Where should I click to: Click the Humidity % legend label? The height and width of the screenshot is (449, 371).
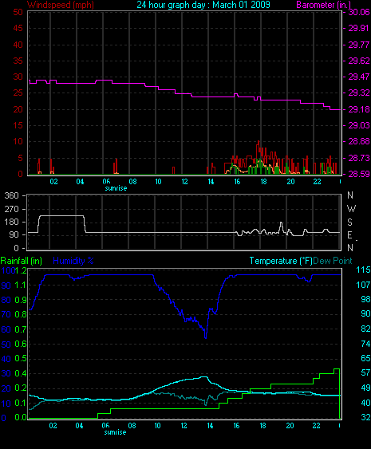click(x=73, y=261)
